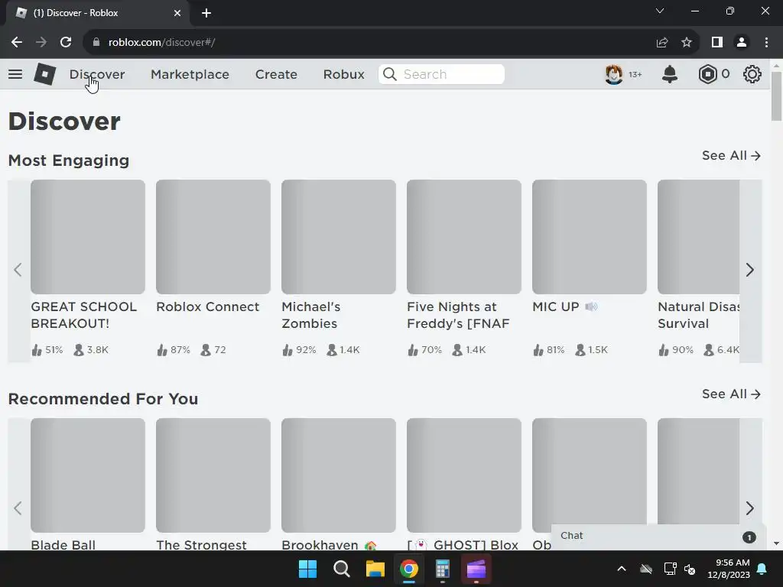Reload the page
The image size is (783, 587).
tap(66, 43)
